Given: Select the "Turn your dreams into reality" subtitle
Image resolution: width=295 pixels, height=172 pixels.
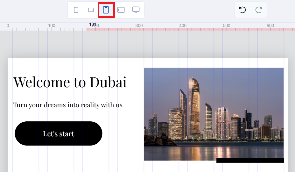Looking at the screenshot, I should 68,105.
